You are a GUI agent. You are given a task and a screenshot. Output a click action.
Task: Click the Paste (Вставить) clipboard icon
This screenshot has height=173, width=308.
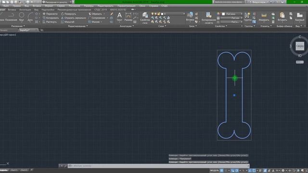point(282,17)
